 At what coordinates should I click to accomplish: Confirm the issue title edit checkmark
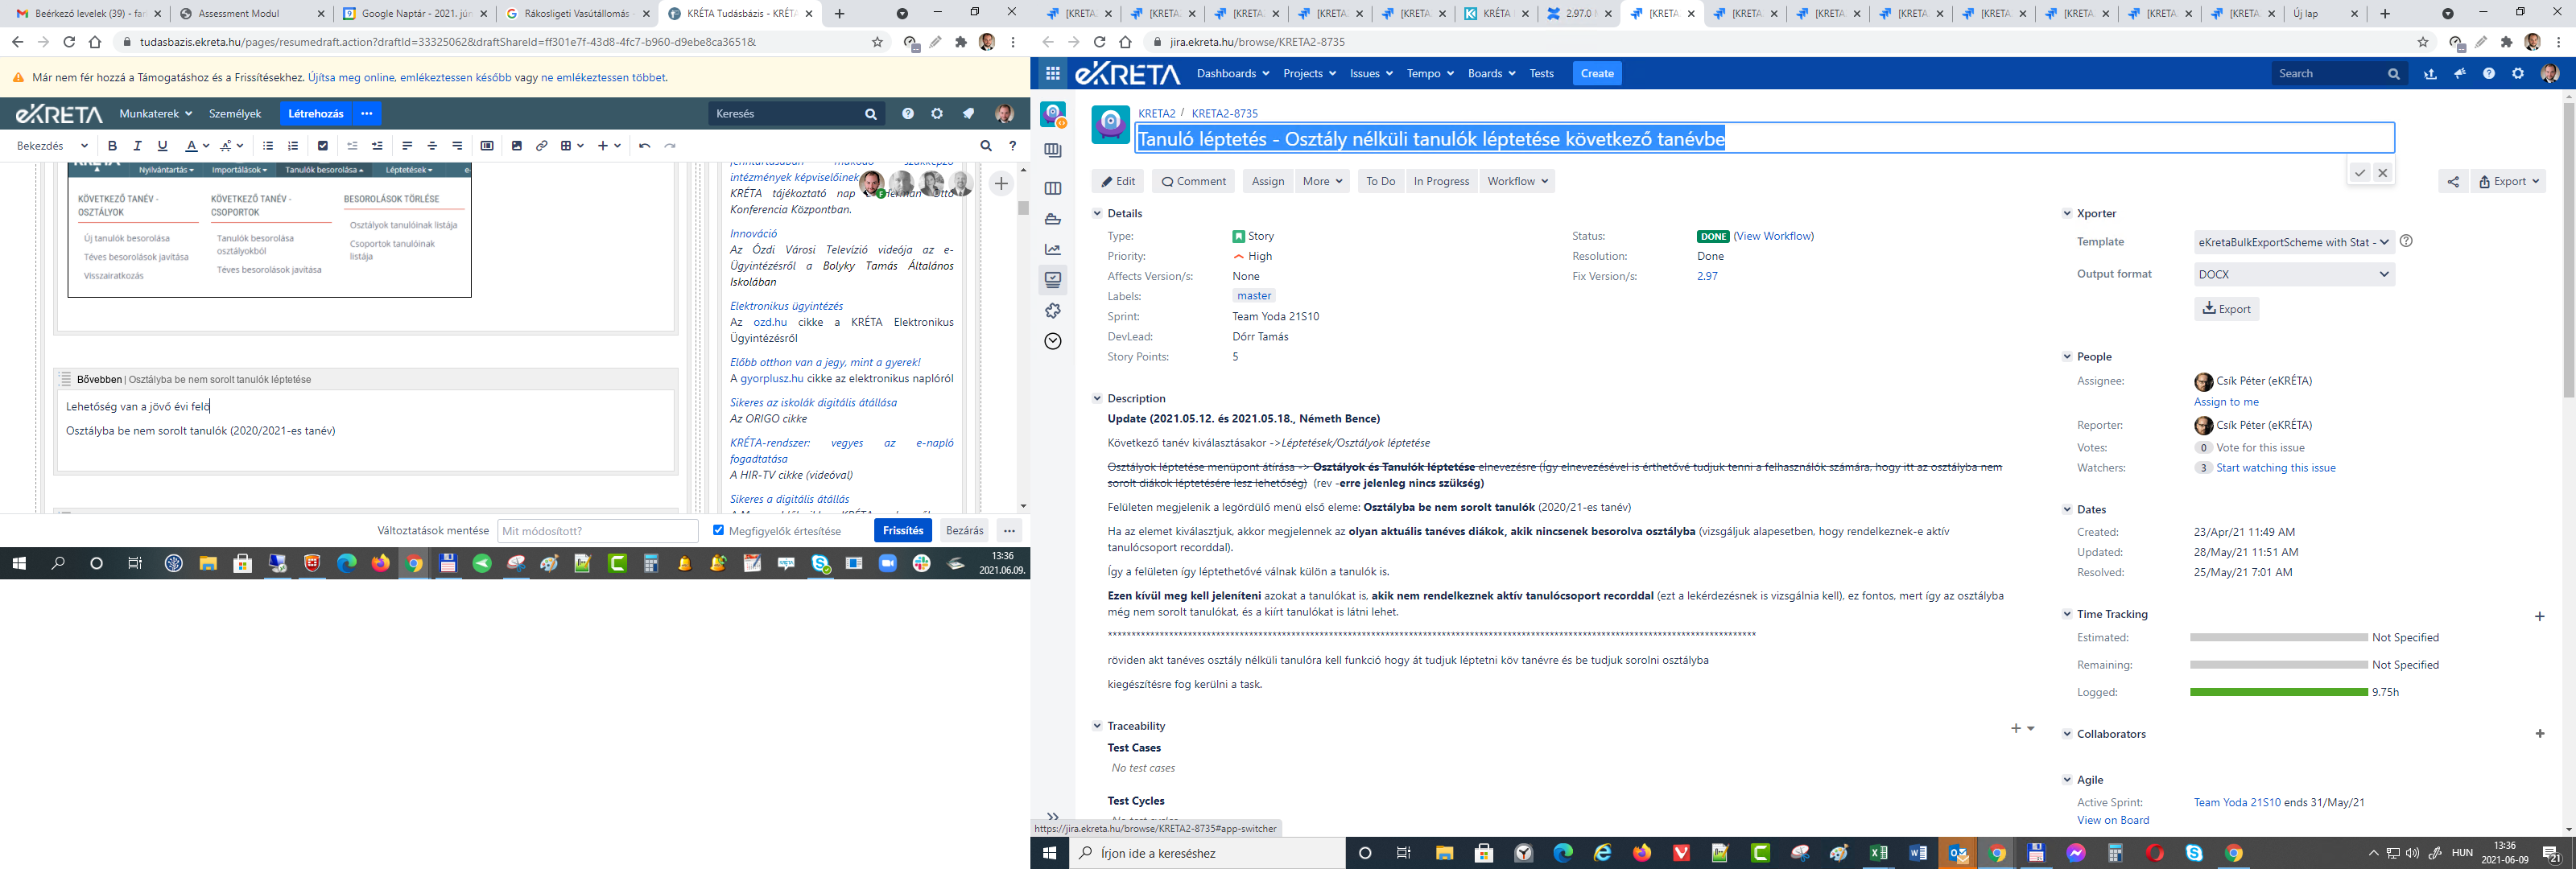coord(2360,173)
